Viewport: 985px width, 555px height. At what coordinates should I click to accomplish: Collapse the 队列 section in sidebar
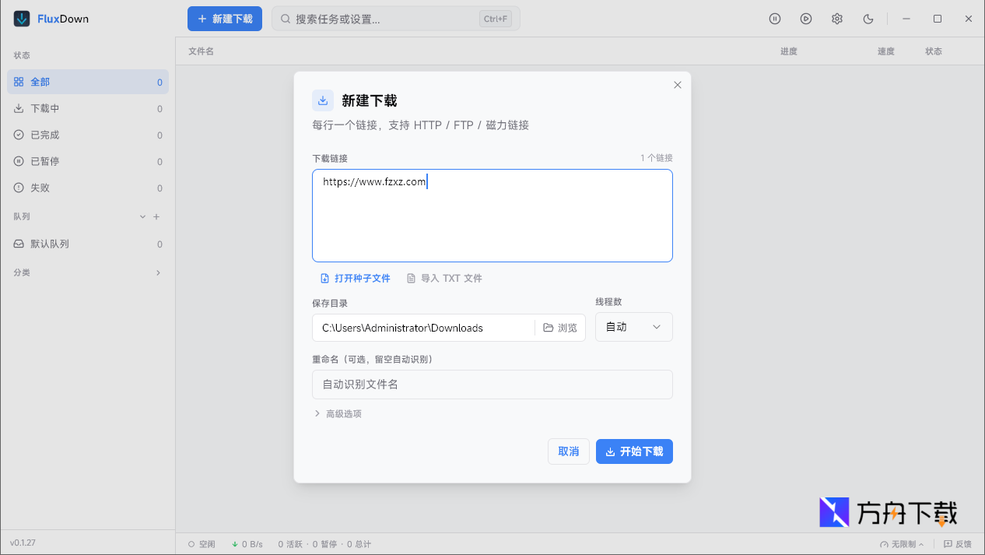[x=142, y=216]
